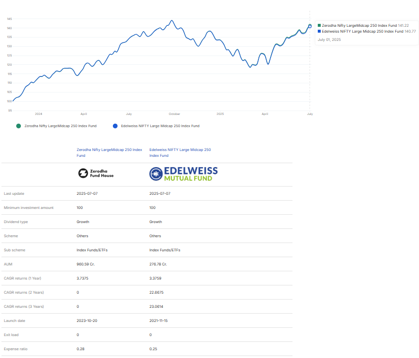Viewport: 419px width, 358px height.
Task: Select Edelweiss AUM value 276.78 Cr.
Action: point(158,264)
